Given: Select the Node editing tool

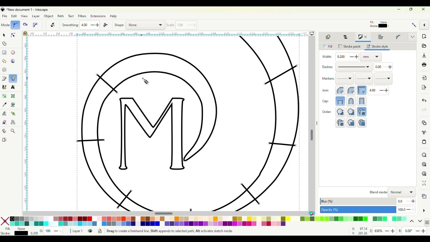Looking at the screenshot, I should pyautogui.click(x=13, y=35).
